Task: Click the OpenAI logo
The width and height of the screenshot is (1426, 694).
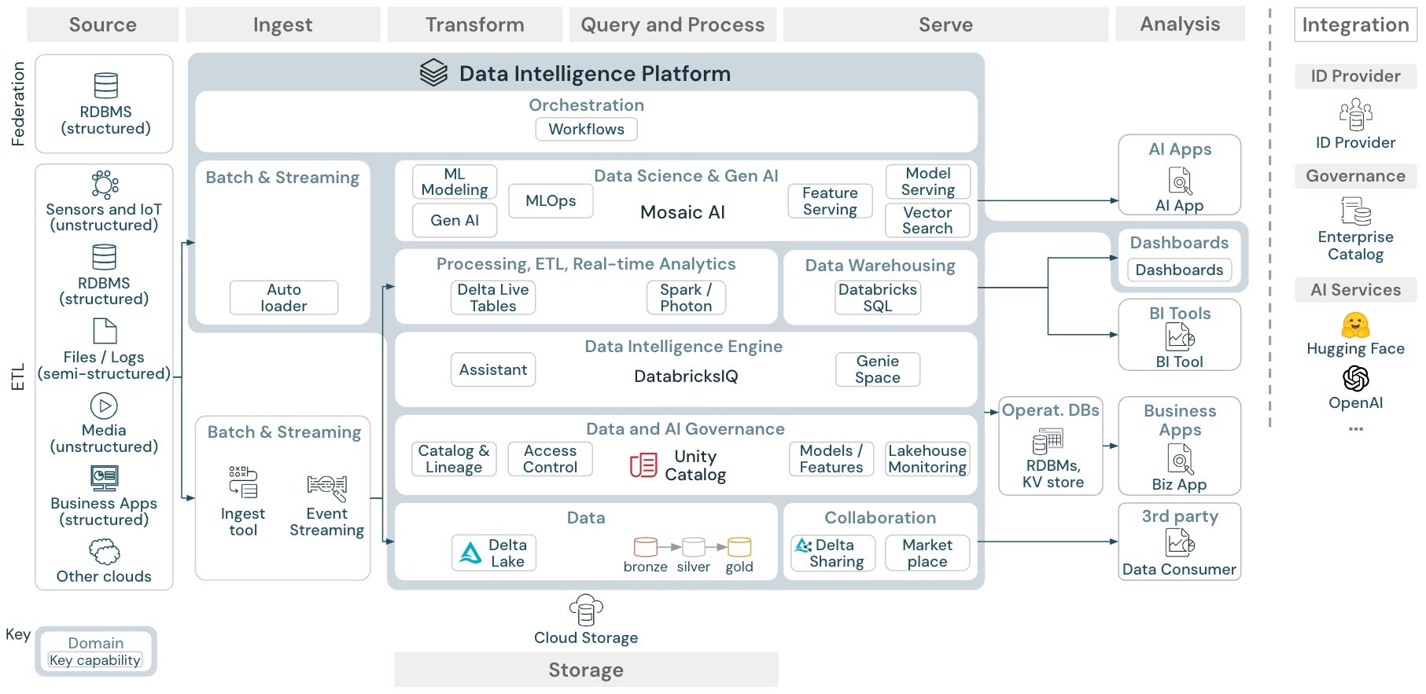Action: coord(1355,379)
